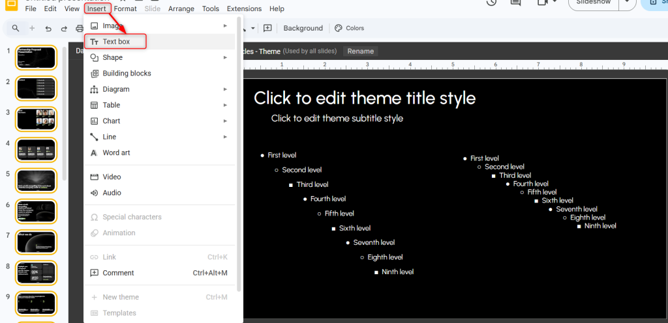Select Text box in Insert menu
Image resolution: width=668 pixels, height=323 pixels.
coord(116,42)
